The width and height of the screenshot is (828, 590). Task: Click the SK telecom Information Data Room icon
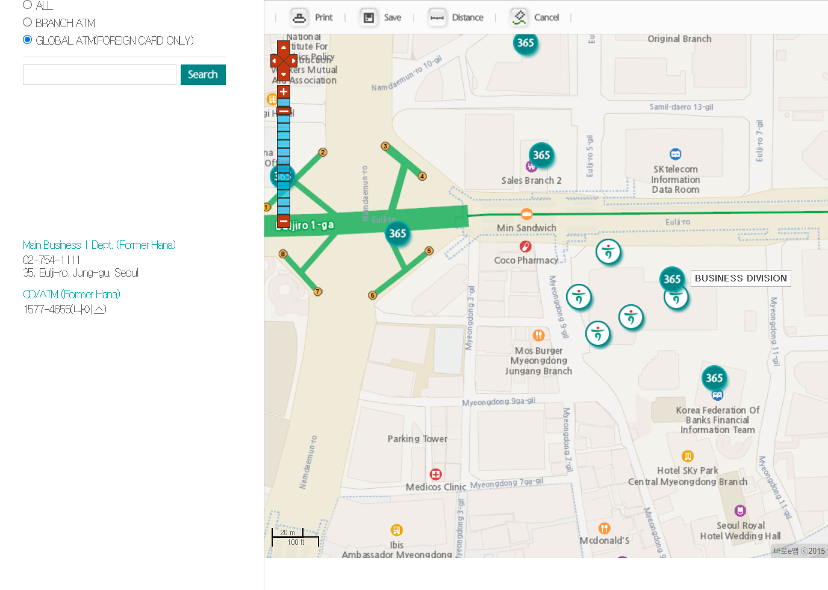pos(676,154)
